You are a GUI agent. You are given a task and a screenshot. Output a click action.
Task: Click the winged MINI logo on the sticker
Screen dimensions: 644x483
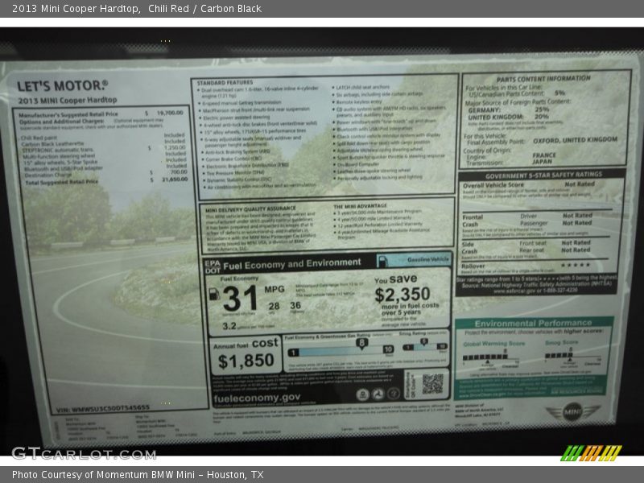click(572, 411)
